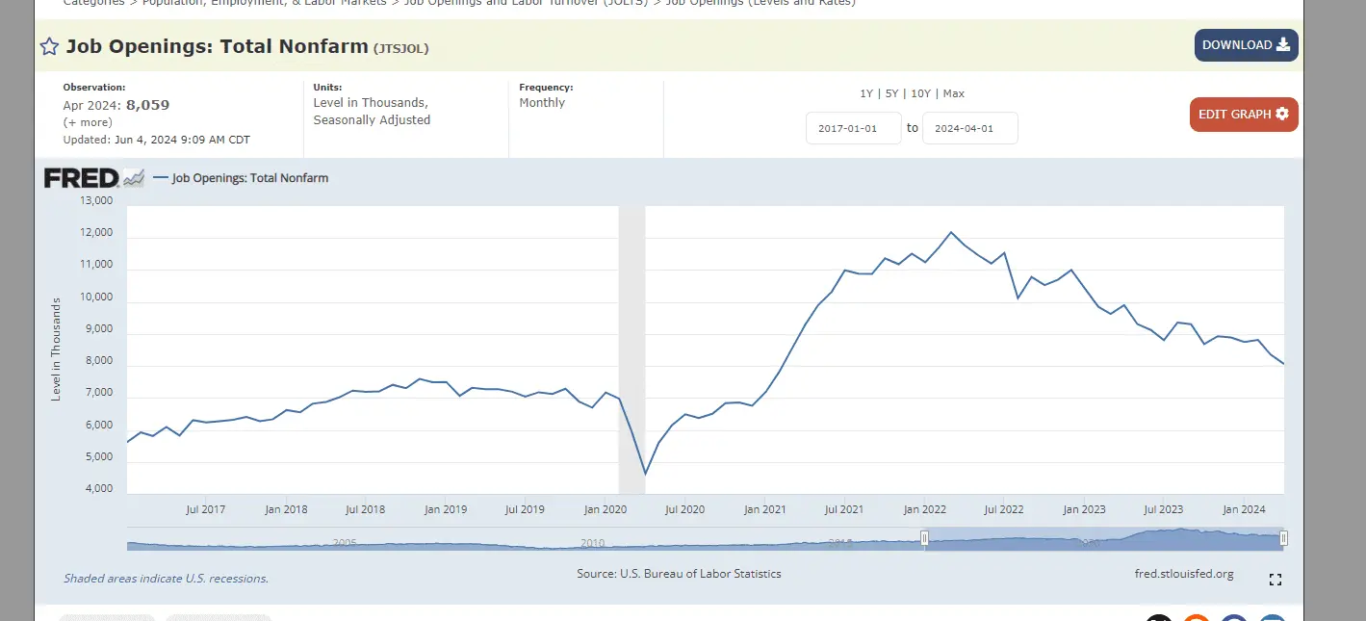Expand the (+ more) observations link

tap(88, 122)
